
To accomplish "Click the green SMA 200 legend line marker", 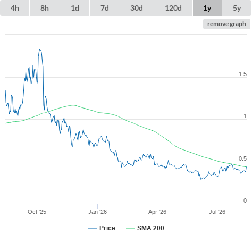I will pyautogui.click(x=130, y=228).
